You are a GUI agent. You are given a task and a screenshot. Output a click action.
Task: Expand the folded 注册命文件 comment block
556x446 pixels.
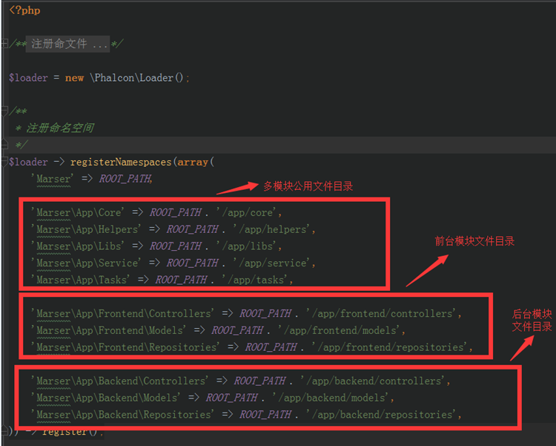(x=5, y=45)
